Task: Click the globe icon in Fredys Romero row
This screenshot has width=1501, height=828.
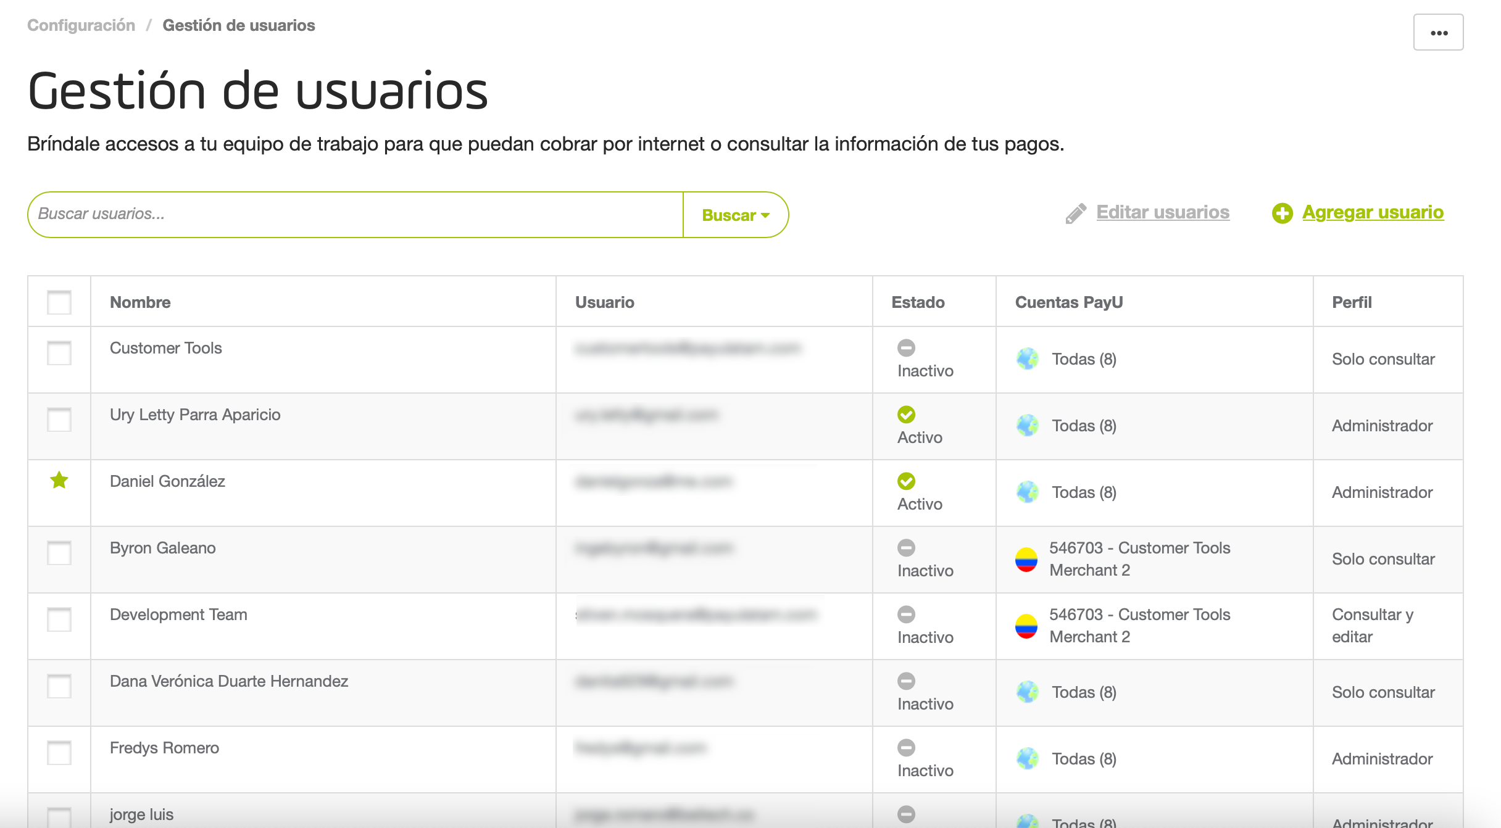Action: tap(1027, 759)
